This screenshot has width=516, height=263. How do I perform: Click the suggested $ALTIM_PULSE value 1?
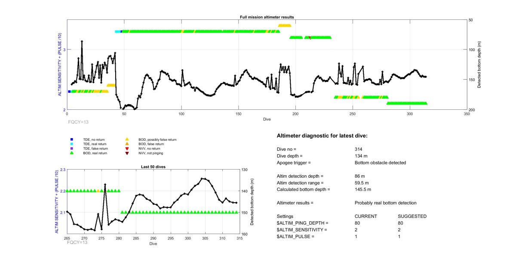(x=400, y=237)
